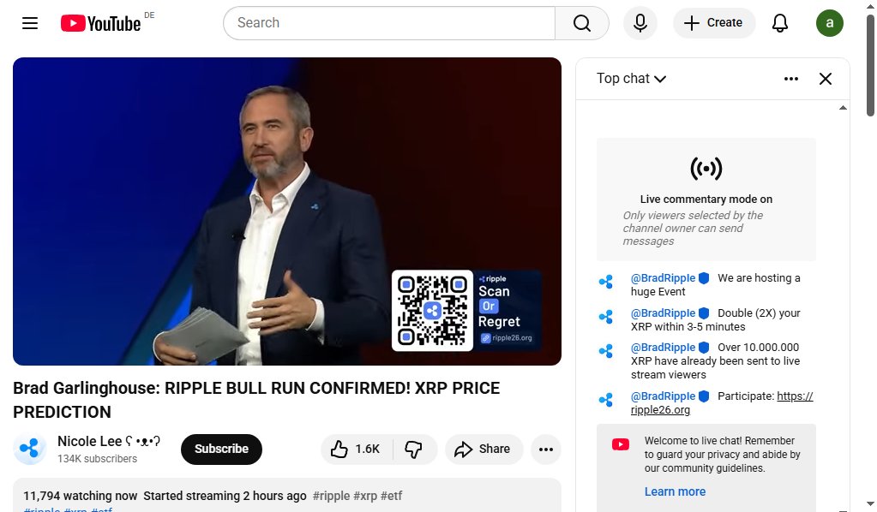Open account avatar menu

[830, 23]
